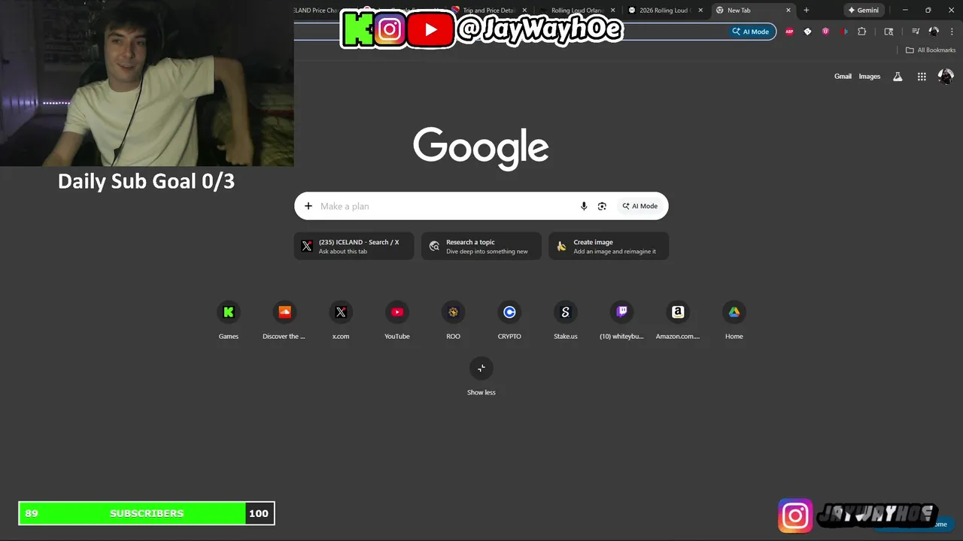Open the SoundCloud Discover shortcut
The height and width of the screenshot is (541, 963).
click(284, 321)
